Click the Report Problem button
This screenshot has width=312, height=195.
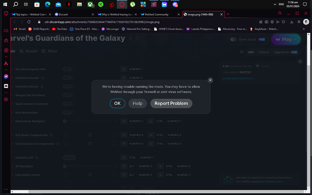tap(171, 103)
